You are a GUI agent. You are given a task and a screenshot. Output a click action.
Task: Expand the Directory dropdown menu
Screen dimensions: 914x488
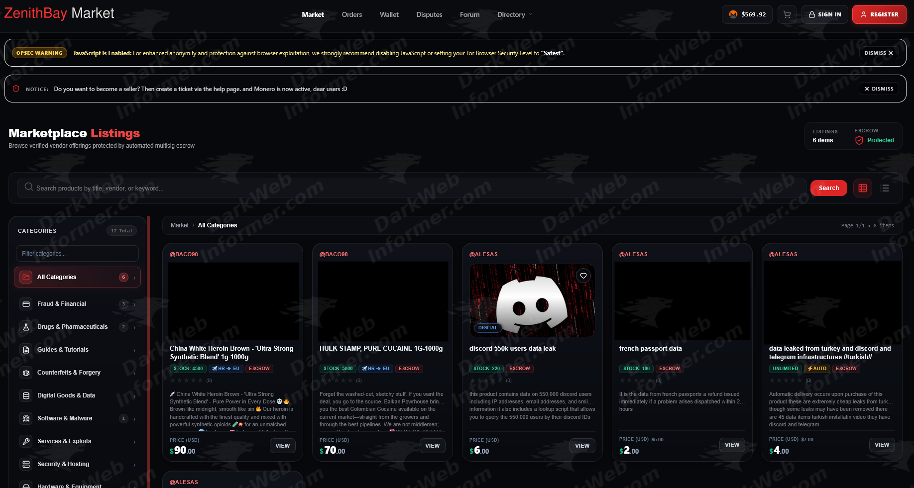[515, 14]
